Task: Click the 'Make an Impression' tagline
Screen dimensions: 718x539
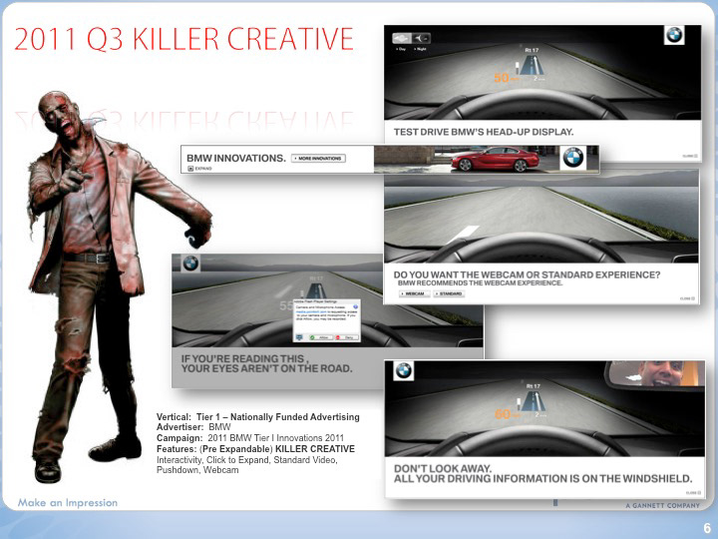Action: pos(68,503)
